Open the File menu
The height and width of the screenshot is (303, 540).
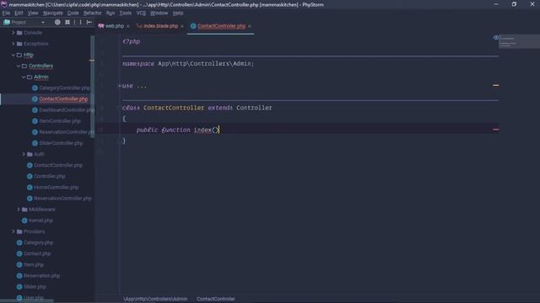[x=6, y=13]
